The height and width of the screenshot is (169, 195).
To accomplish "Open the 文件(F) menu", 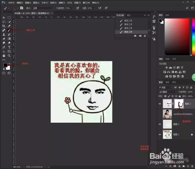I will 11,3.
